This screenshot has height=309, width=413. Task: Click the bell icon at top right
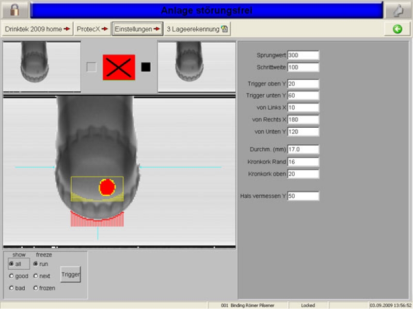click(x=398, y=10)
